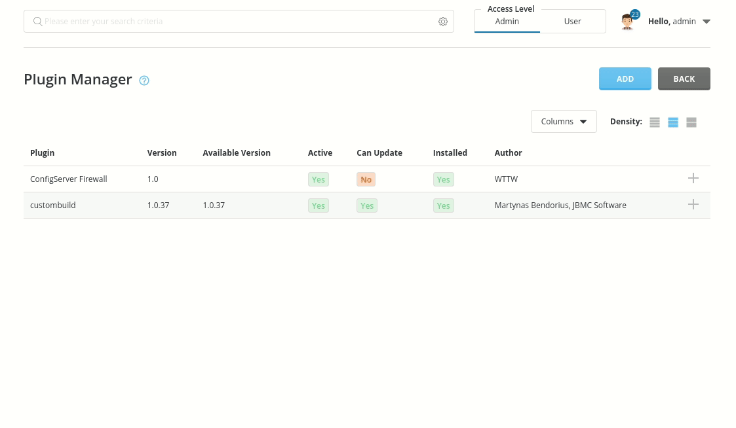The image size is (736, 428).
Task: Sort by Author column header
Action: 508,153
